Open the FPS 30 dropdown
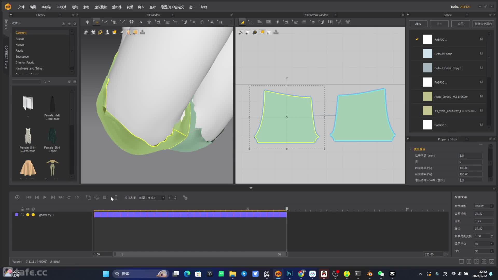Screen dimensions: 498x280 pos(484,251)
